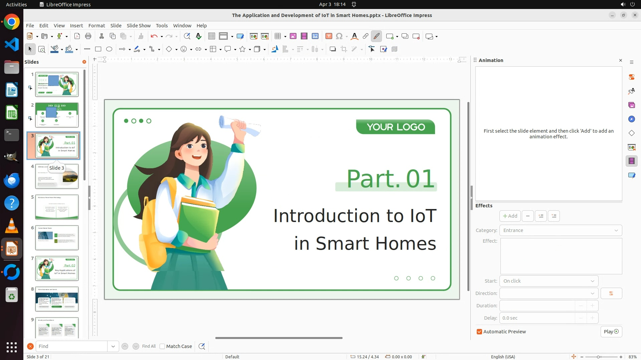Click the Export as PDF icon
The image size is (641, 360).
click(77, 36)
